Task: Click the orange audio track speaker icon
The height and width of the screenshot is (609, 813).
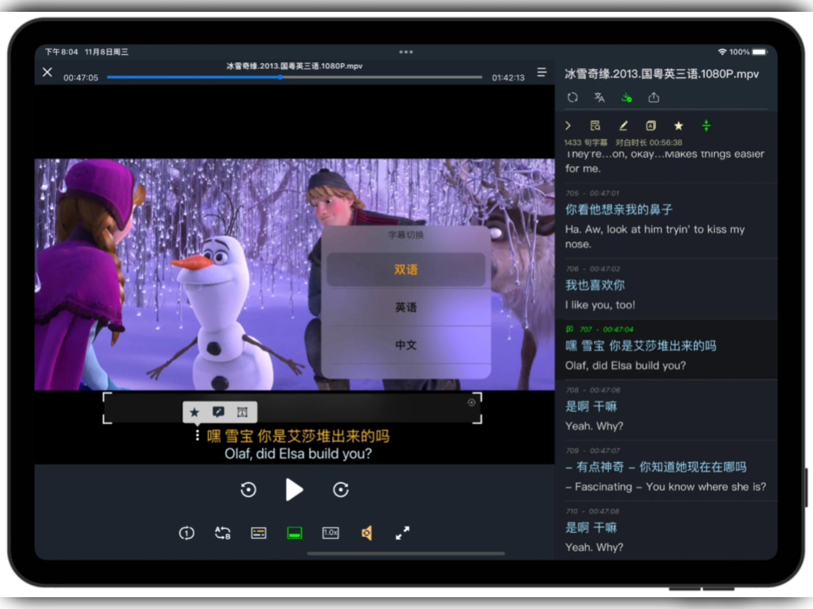Action: (x=367, y=533)
